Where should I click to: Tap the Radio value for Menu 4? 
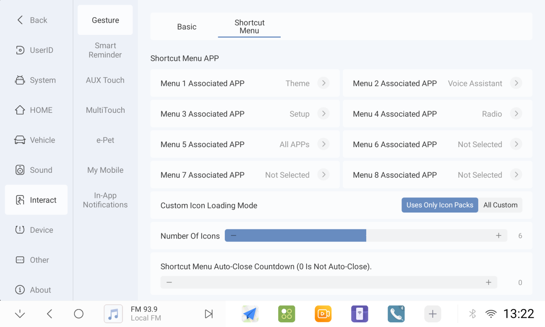point(492,114)
